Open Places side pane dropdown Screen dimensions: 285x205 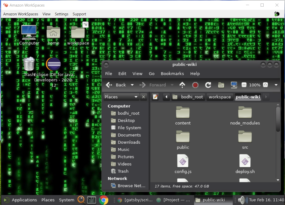(x=121, y=97)
